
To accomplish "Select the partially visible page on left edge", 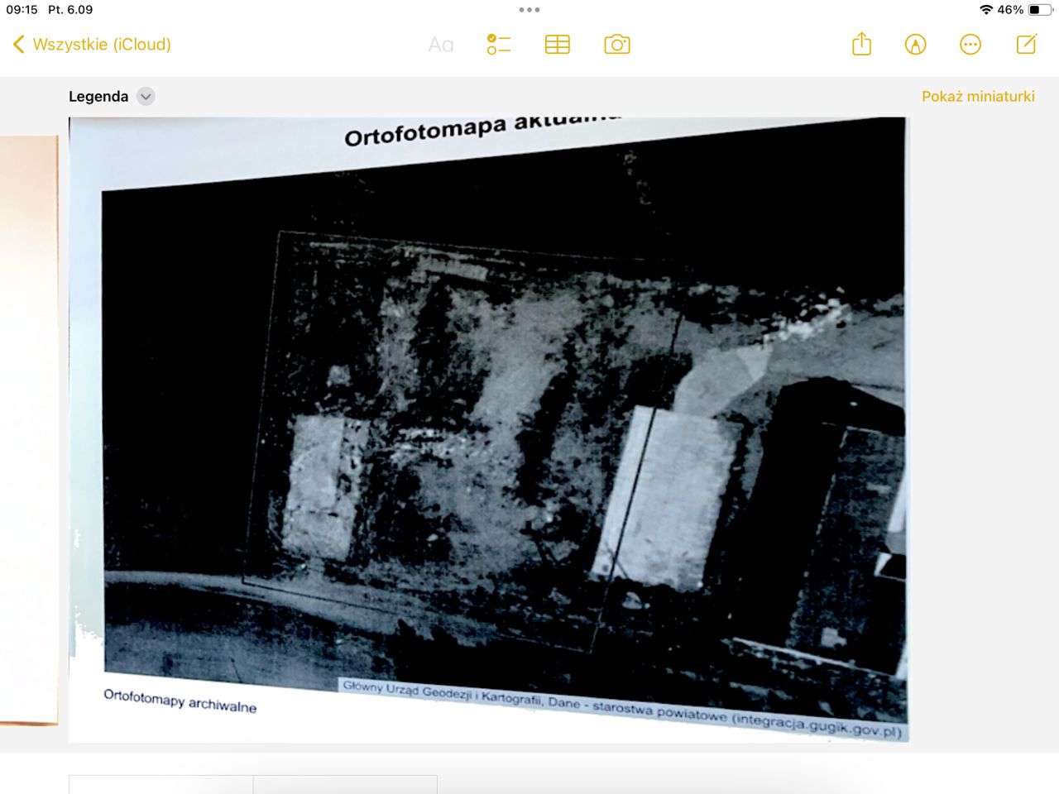I will point(29,430).
